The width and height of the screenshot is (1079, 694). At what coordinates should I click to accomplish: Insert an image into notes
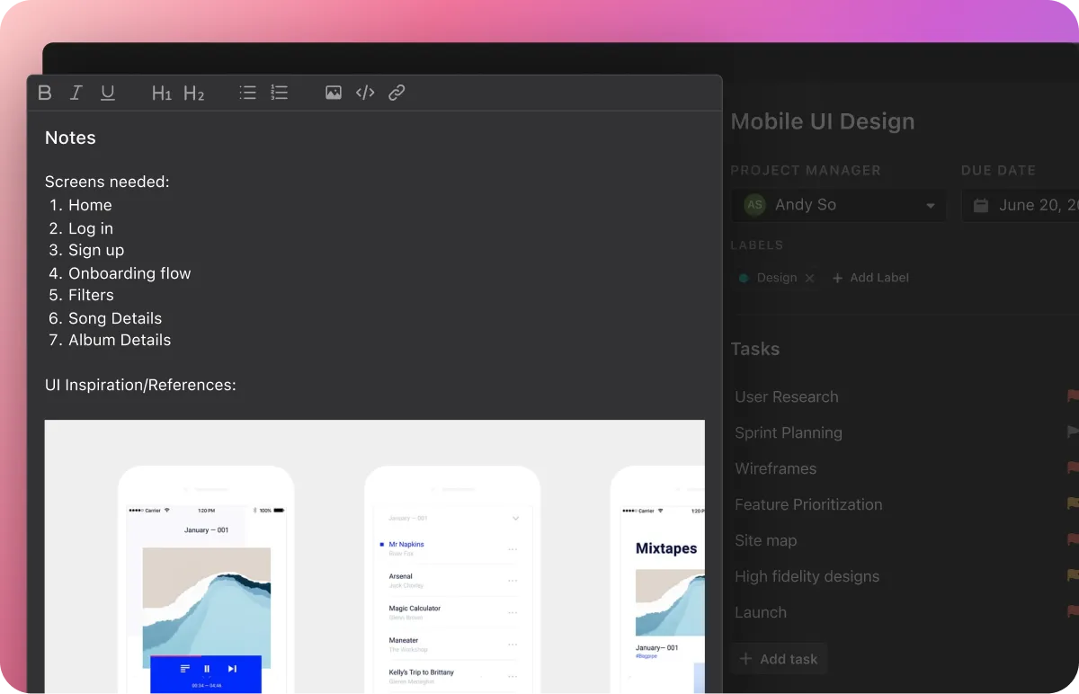(x=334, y=93)
